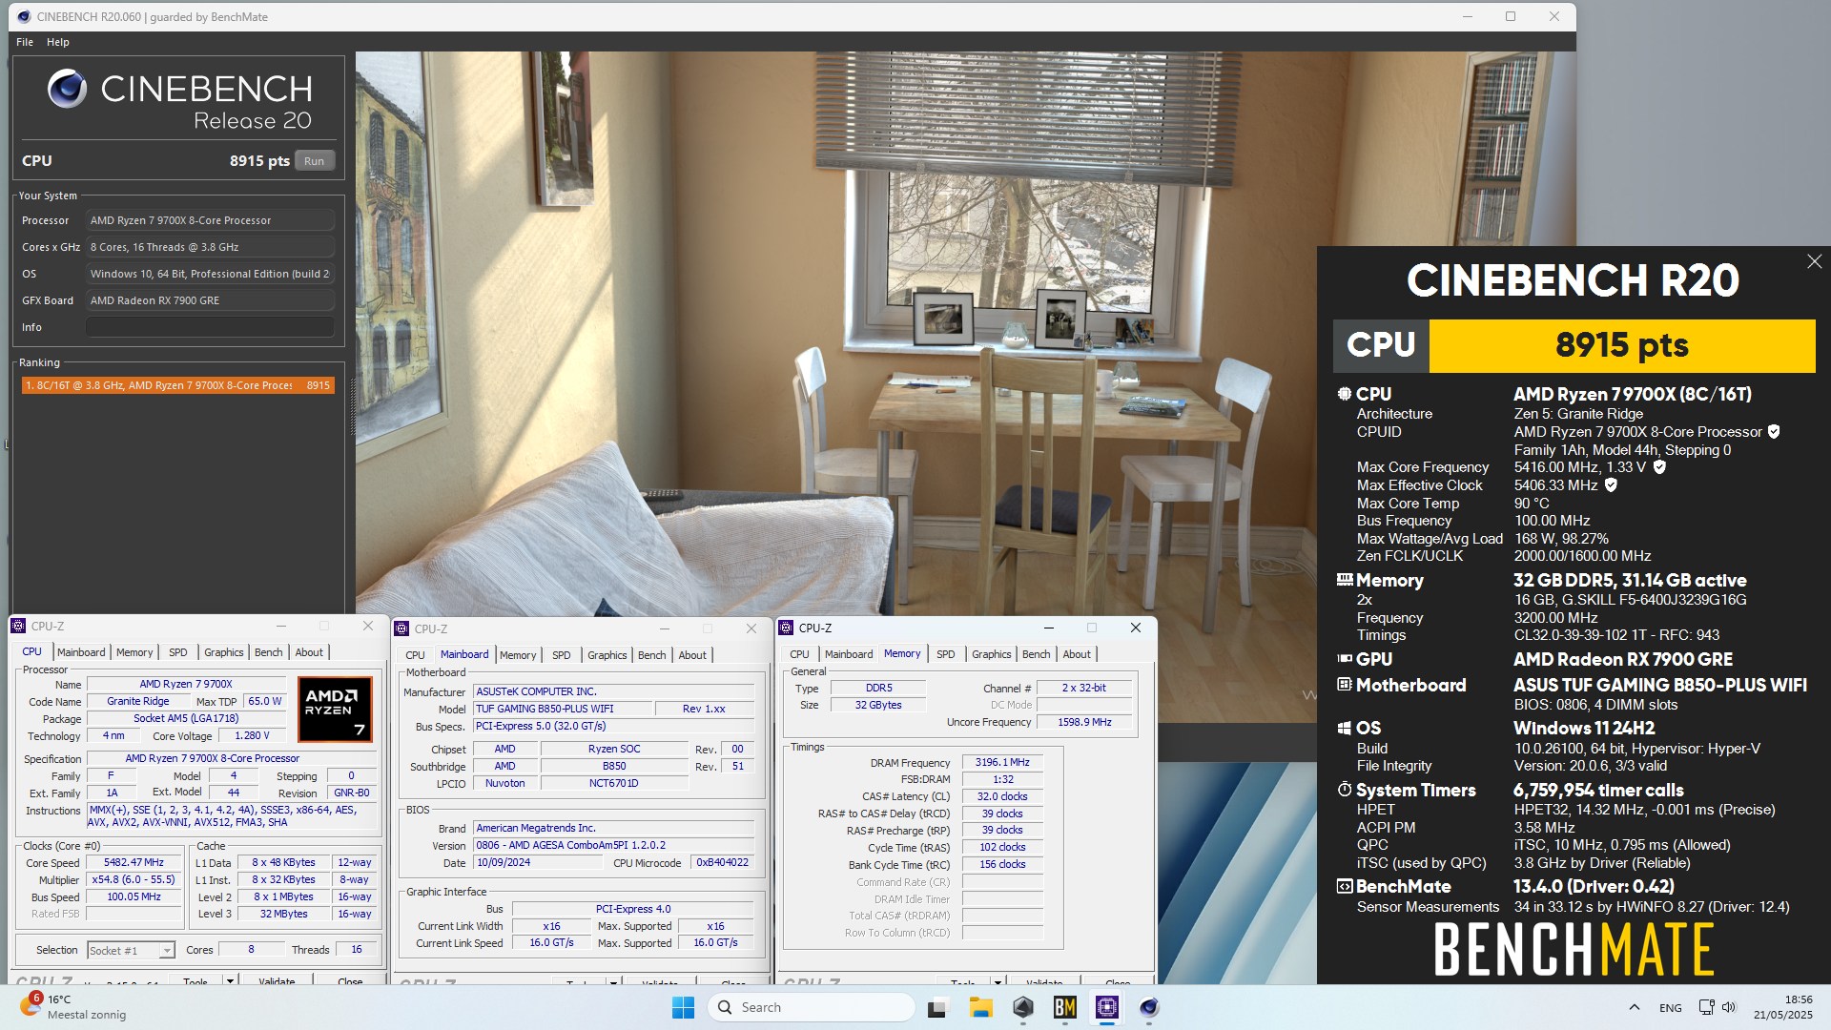This screenshot has height=1030, width=1831.
Task: Click the yellow 8915 pts score box
Action: point(1621,345)
